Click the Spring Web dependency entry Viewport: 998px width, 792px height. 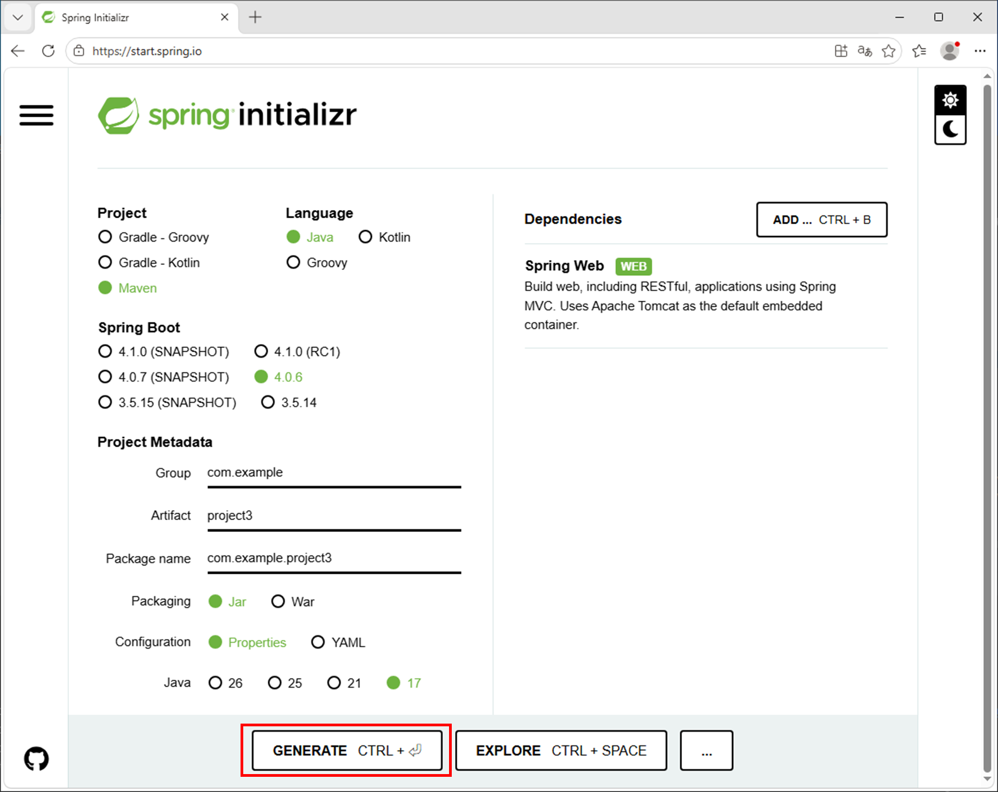pos(706,295)
